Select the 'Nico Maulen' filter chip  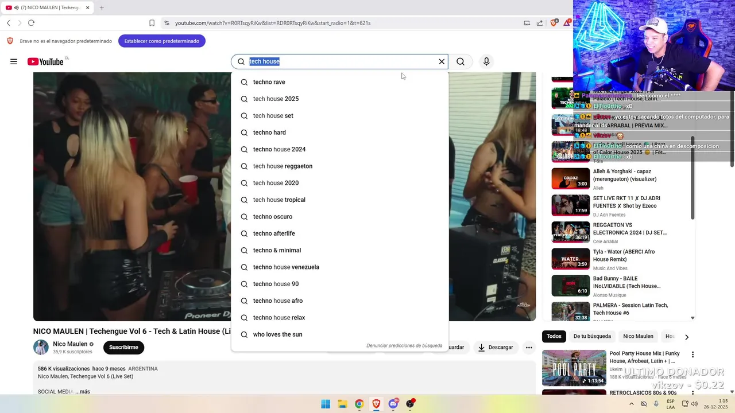[x=638, y=336]
